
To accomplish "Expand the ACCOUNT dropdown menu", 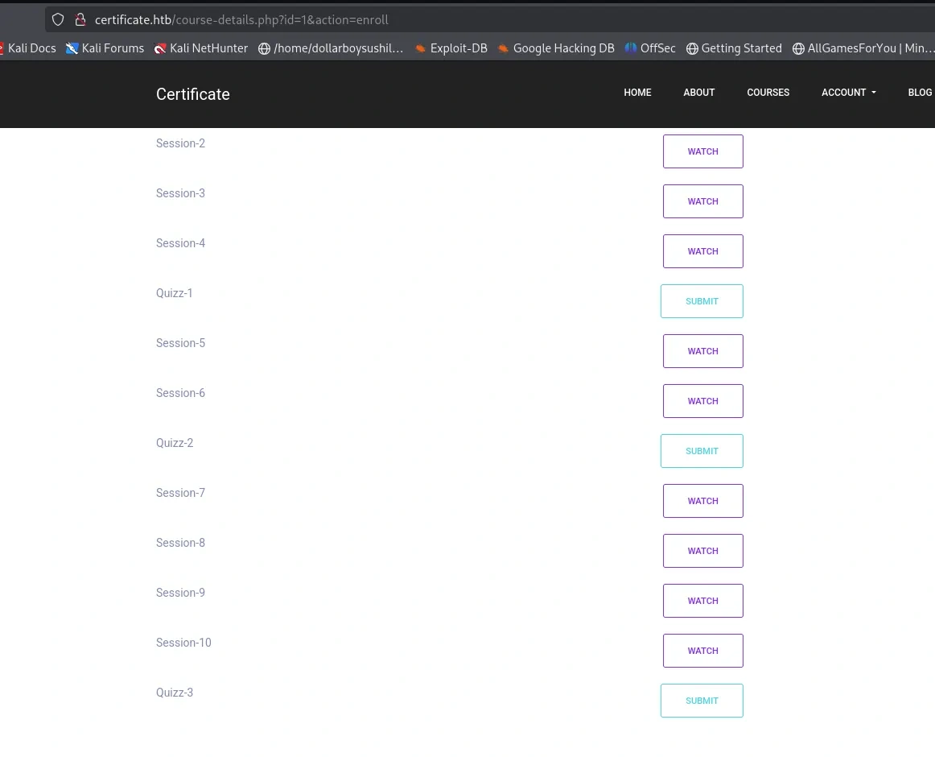I will click(x=848, y=93).
